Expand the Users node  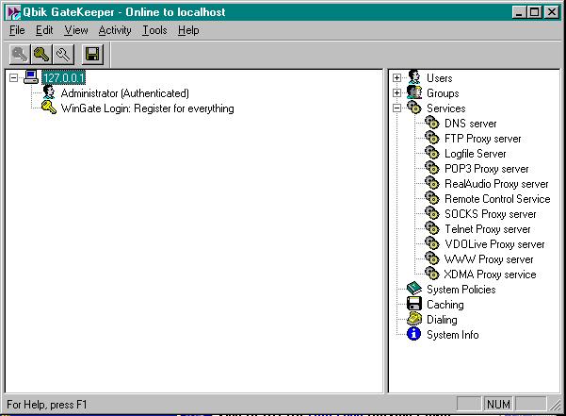click(x=396, y=77)
